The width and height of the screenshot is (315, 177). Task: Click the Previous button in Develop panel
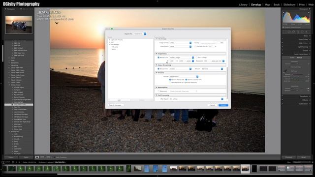point(289,157)
